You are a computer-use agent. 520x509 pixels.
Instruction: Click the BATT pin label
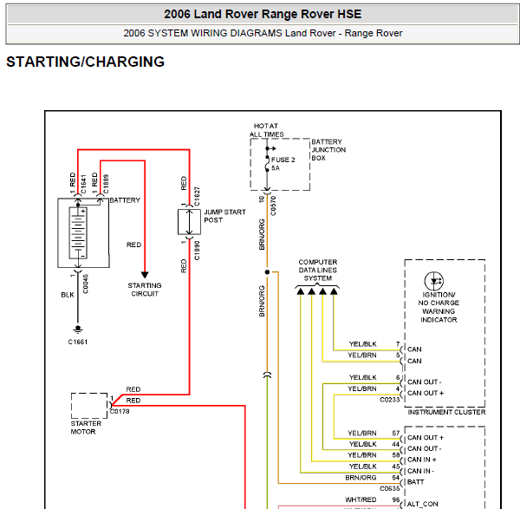click(415, 482)
